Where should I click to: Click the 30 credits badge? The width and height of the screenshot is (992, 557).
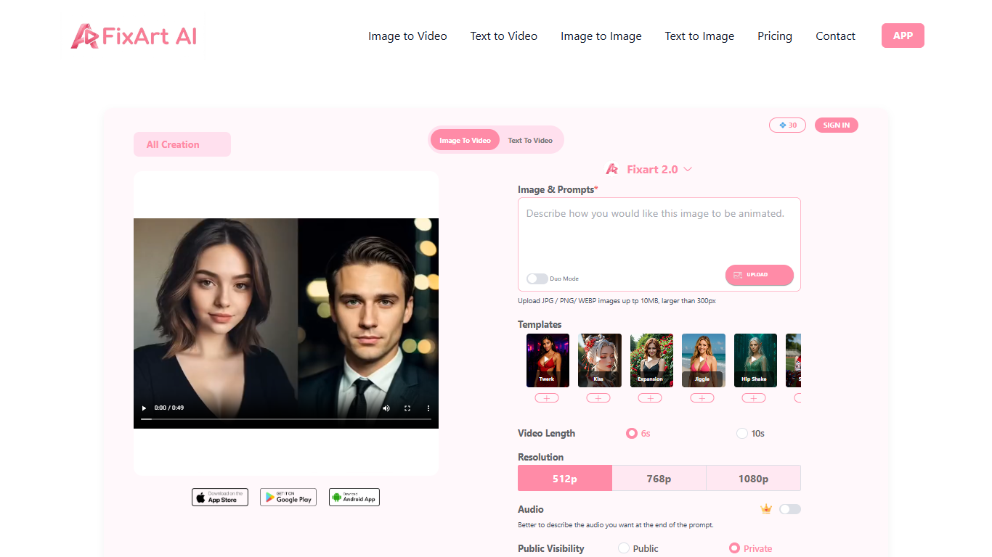pyautogui.click(x=787, y=125)
